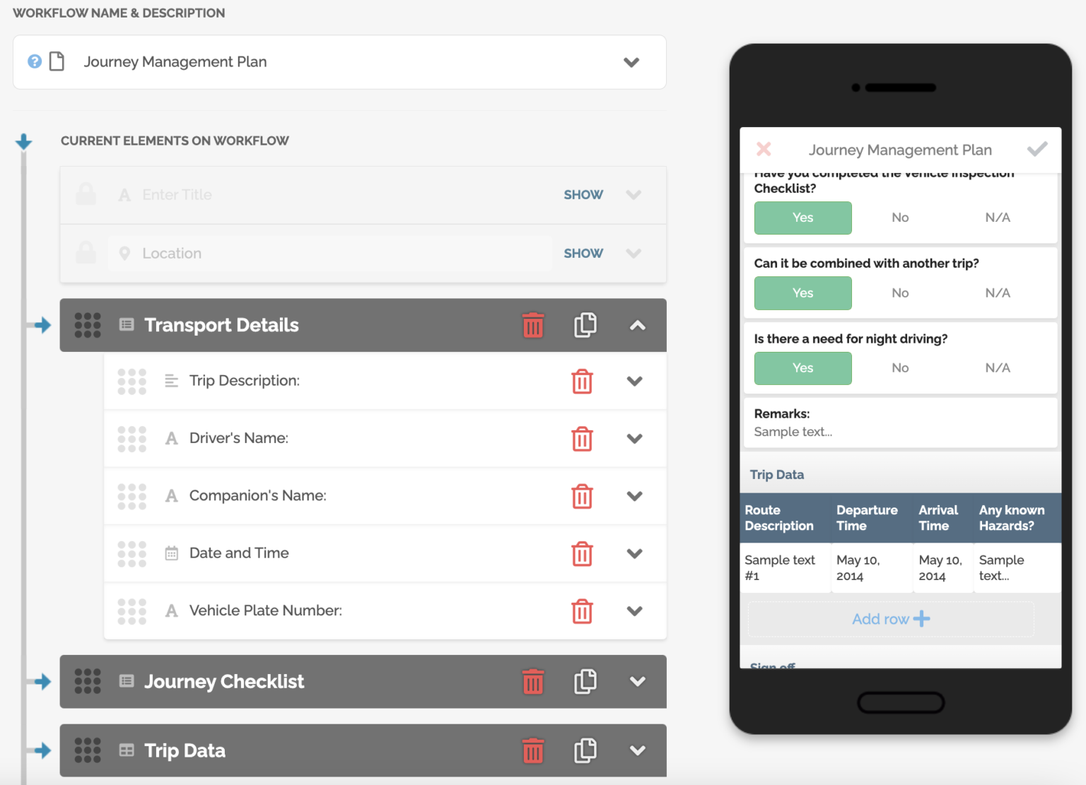Click SHOW for the Location field
The image size is (1086, 785).
tap(583, 254)
